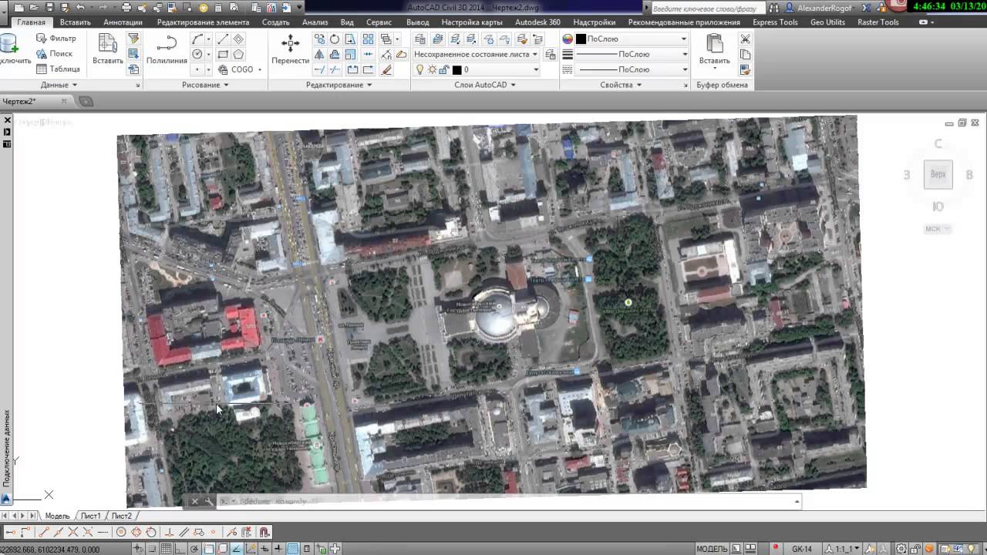Click the coordinates readout in status bar
987x555 pixels.
pos(50,549)
